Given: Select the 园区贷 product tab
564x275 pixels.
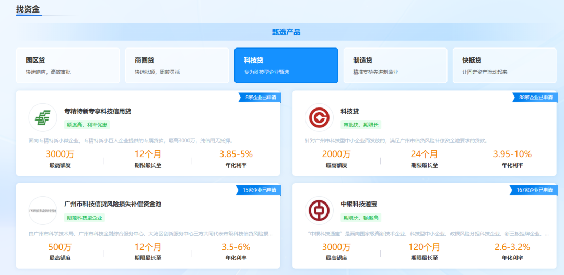Looking at the screenshot, I should [68, 65].
